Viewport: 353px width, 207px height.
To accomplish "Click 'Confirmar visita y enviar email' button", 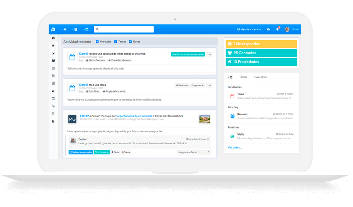I will point(188,54).
